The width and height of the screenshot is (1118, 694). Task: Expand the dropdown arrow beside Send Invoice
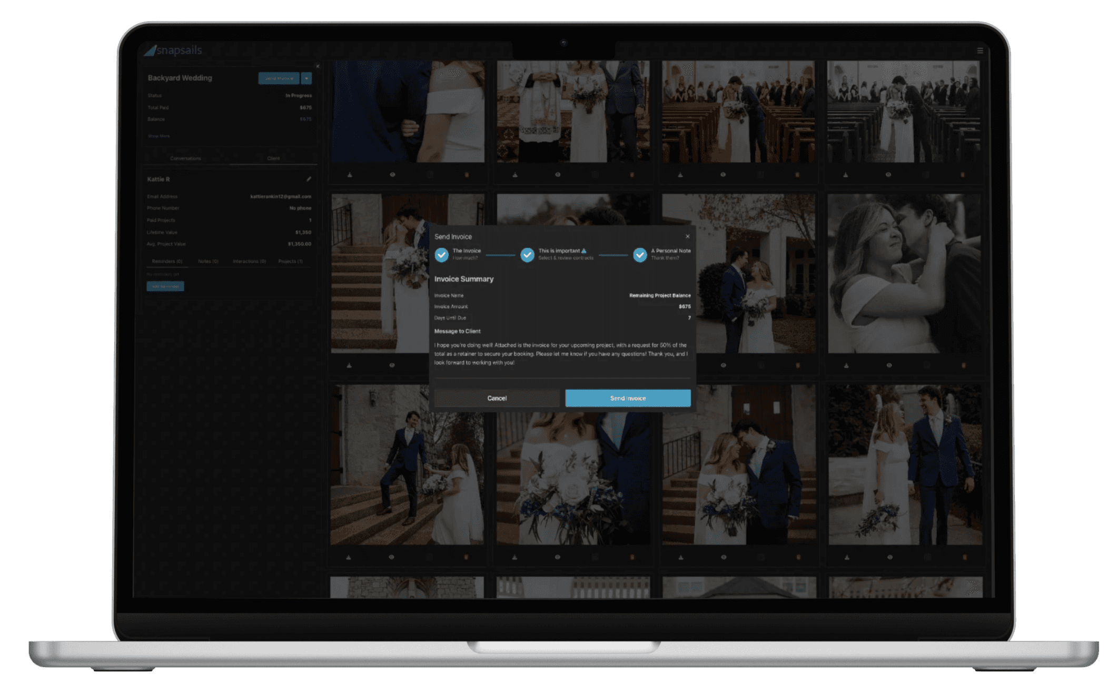coord(306,78)
